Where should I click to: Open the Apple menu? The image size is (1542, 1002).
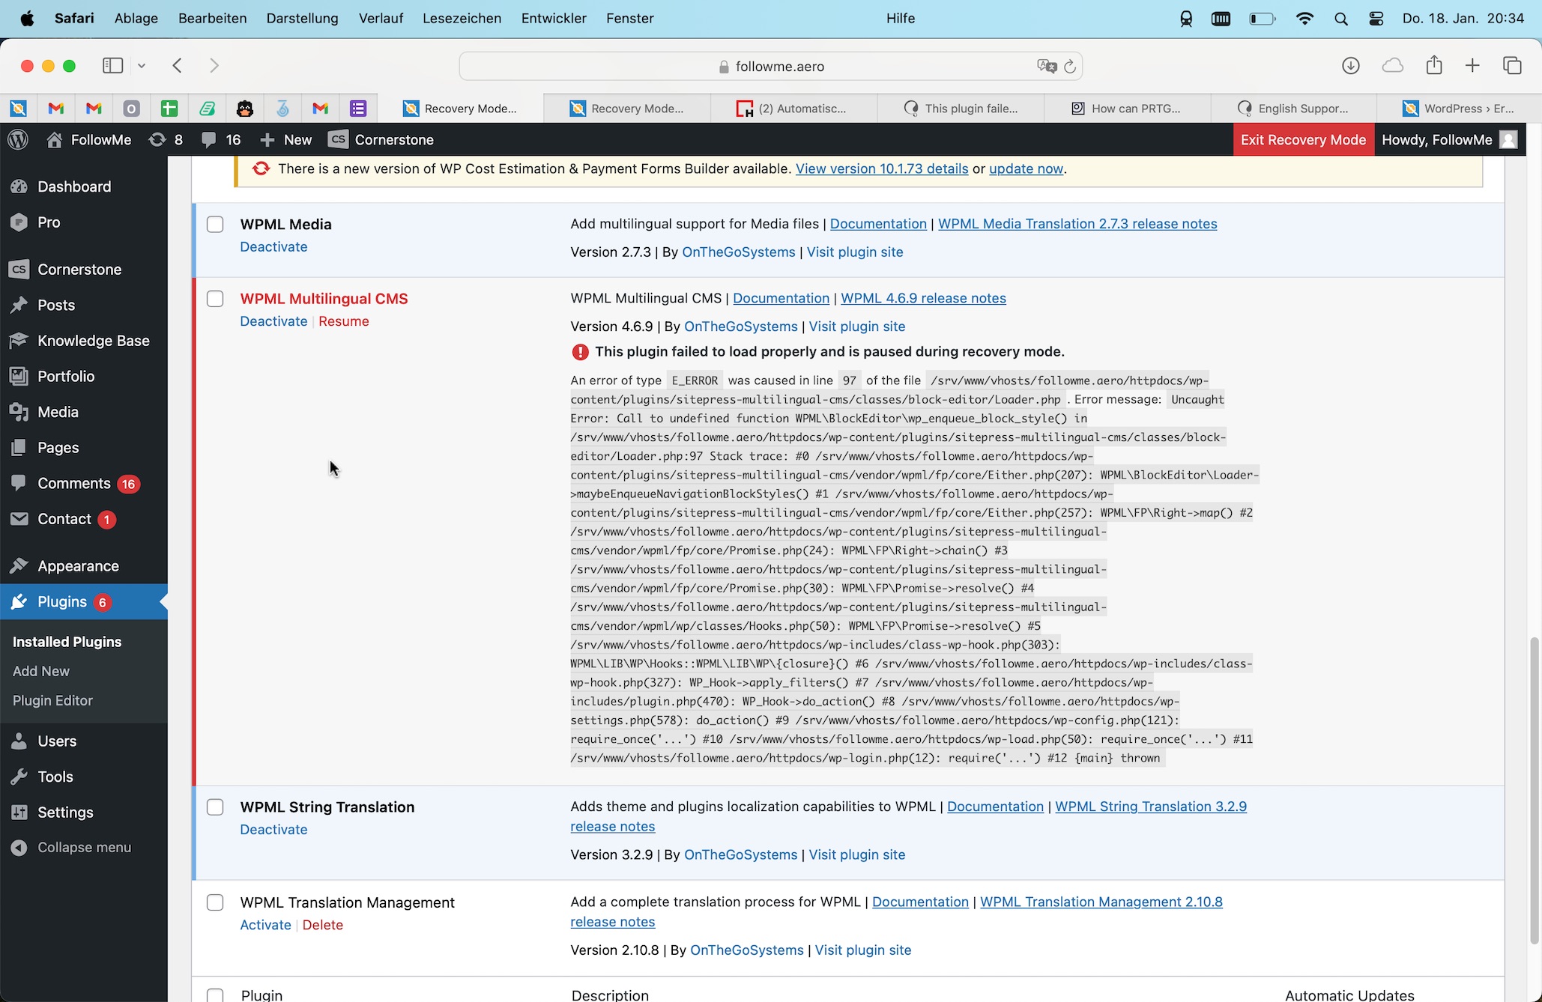coord(27,18)
